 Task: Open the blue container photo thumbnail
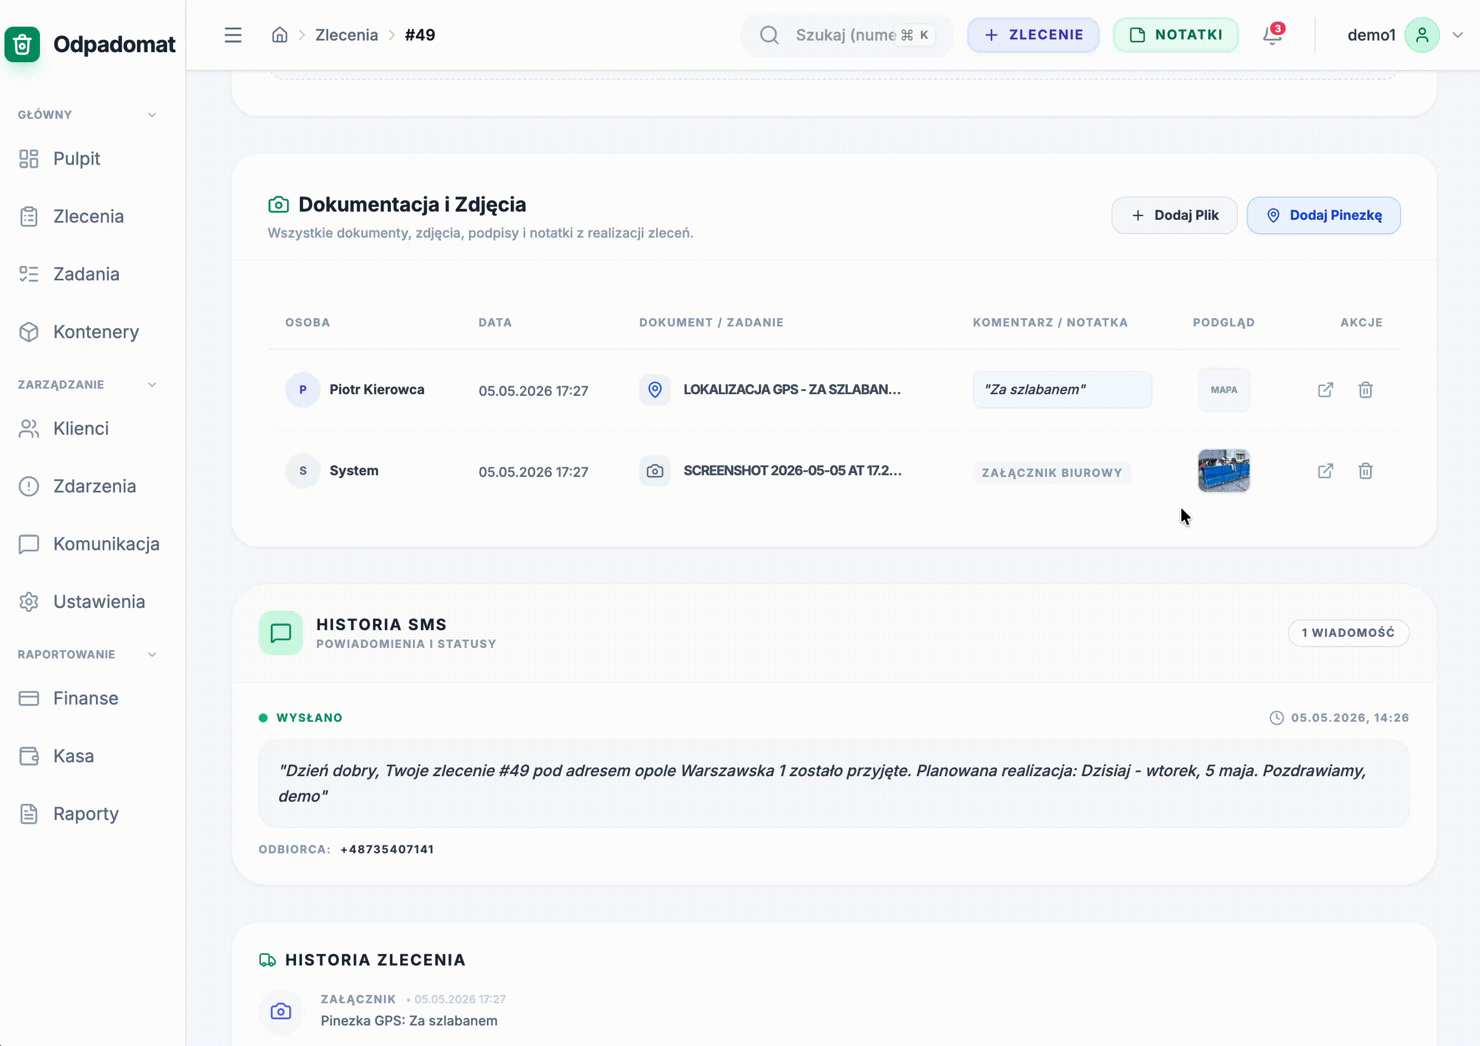[x=1224, y=471]
